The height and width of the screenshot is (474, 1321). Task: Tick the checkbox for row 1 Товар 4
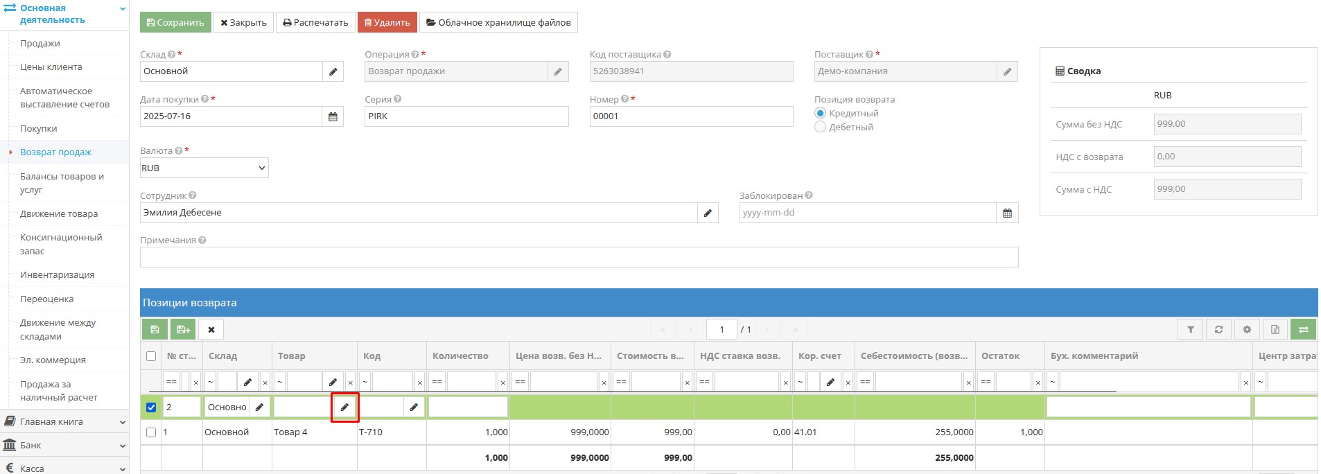[151, 432]
